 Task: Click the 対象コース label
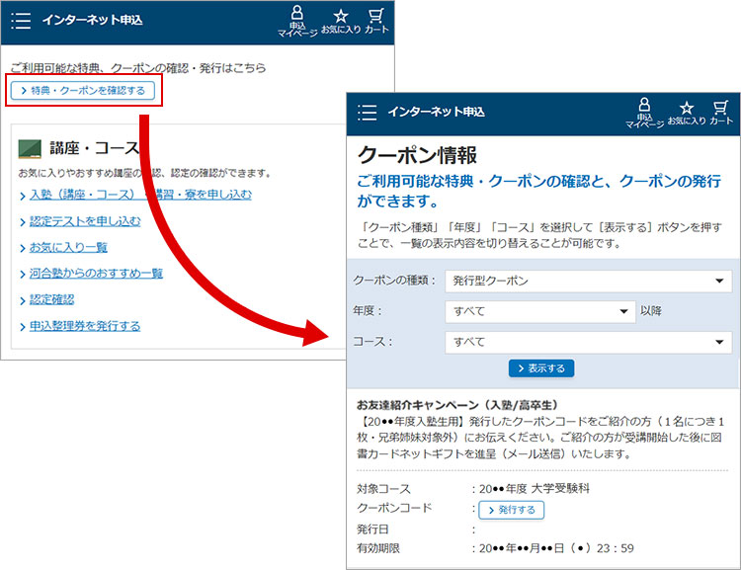click(x=383, y=489)
